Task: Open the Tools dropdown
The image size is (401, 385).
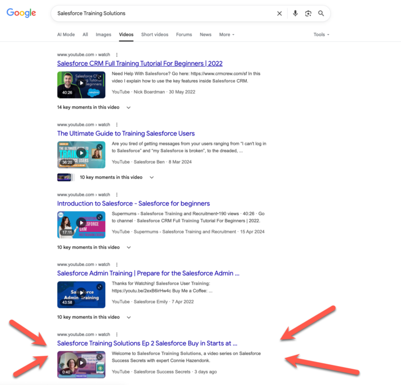Action: click(x=321, y=35)
